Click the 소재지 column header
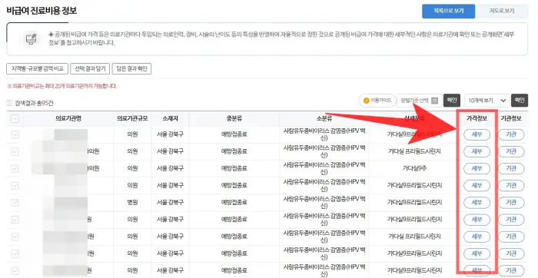The image size is (538, 278). [x=170, y=118]
